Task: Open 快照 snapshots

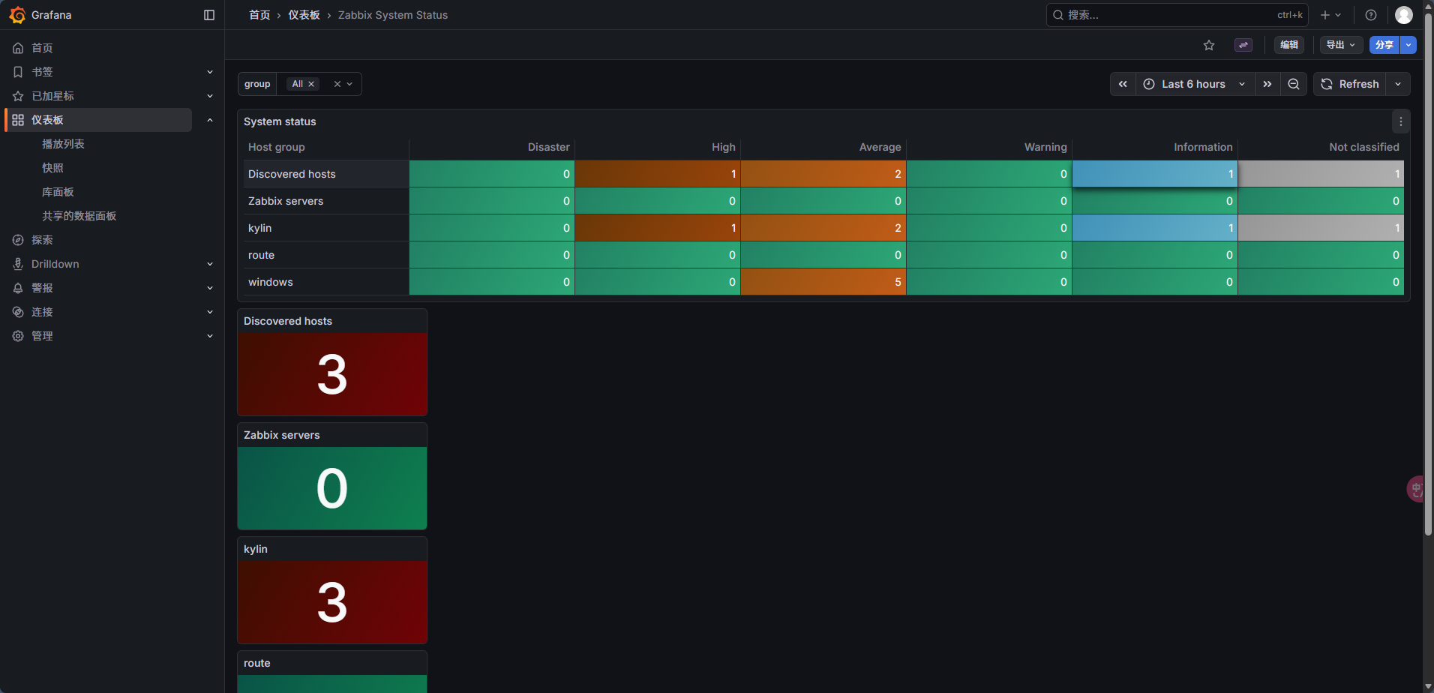Action: pos(52,168)
